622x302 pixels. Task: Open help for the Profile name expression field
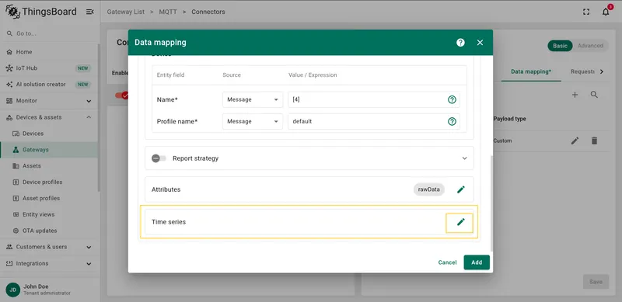pos(452,121)
